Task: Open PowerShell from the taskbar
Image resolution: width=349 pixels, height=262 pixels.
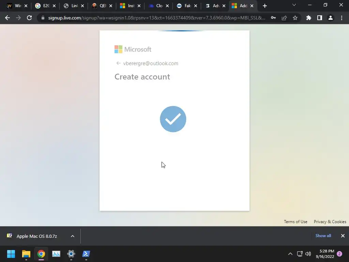Action: 86,254
